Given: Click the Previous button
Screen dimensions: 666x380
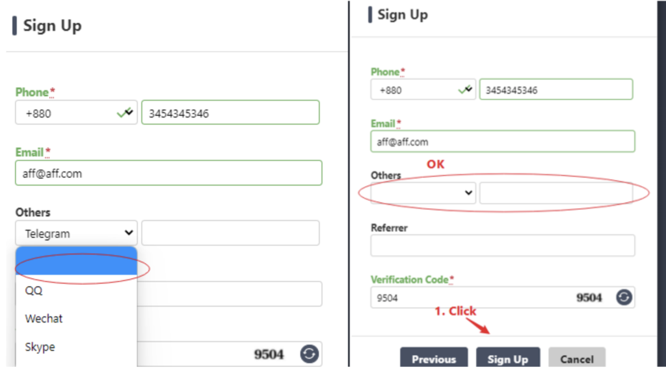Looking at the screenshot, I should click(434, 359).
